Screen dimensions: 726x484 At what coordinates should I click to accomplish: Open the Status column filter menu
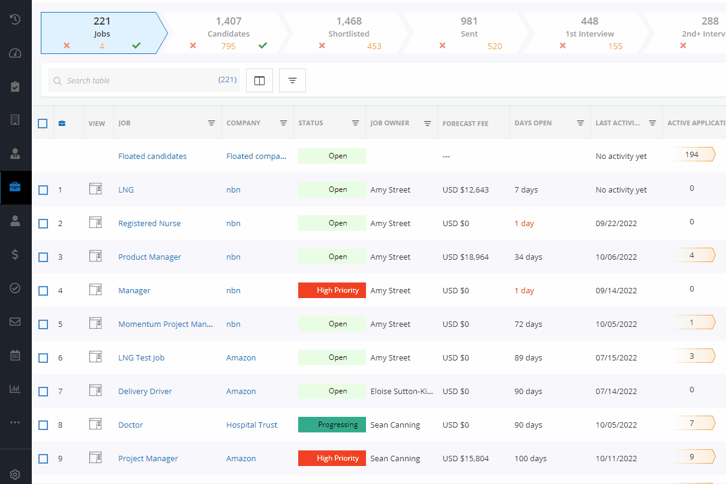click(355, 123)
